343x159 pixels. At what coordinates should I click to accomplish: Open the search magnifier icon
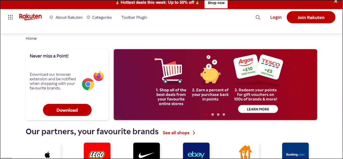[258, 17]
